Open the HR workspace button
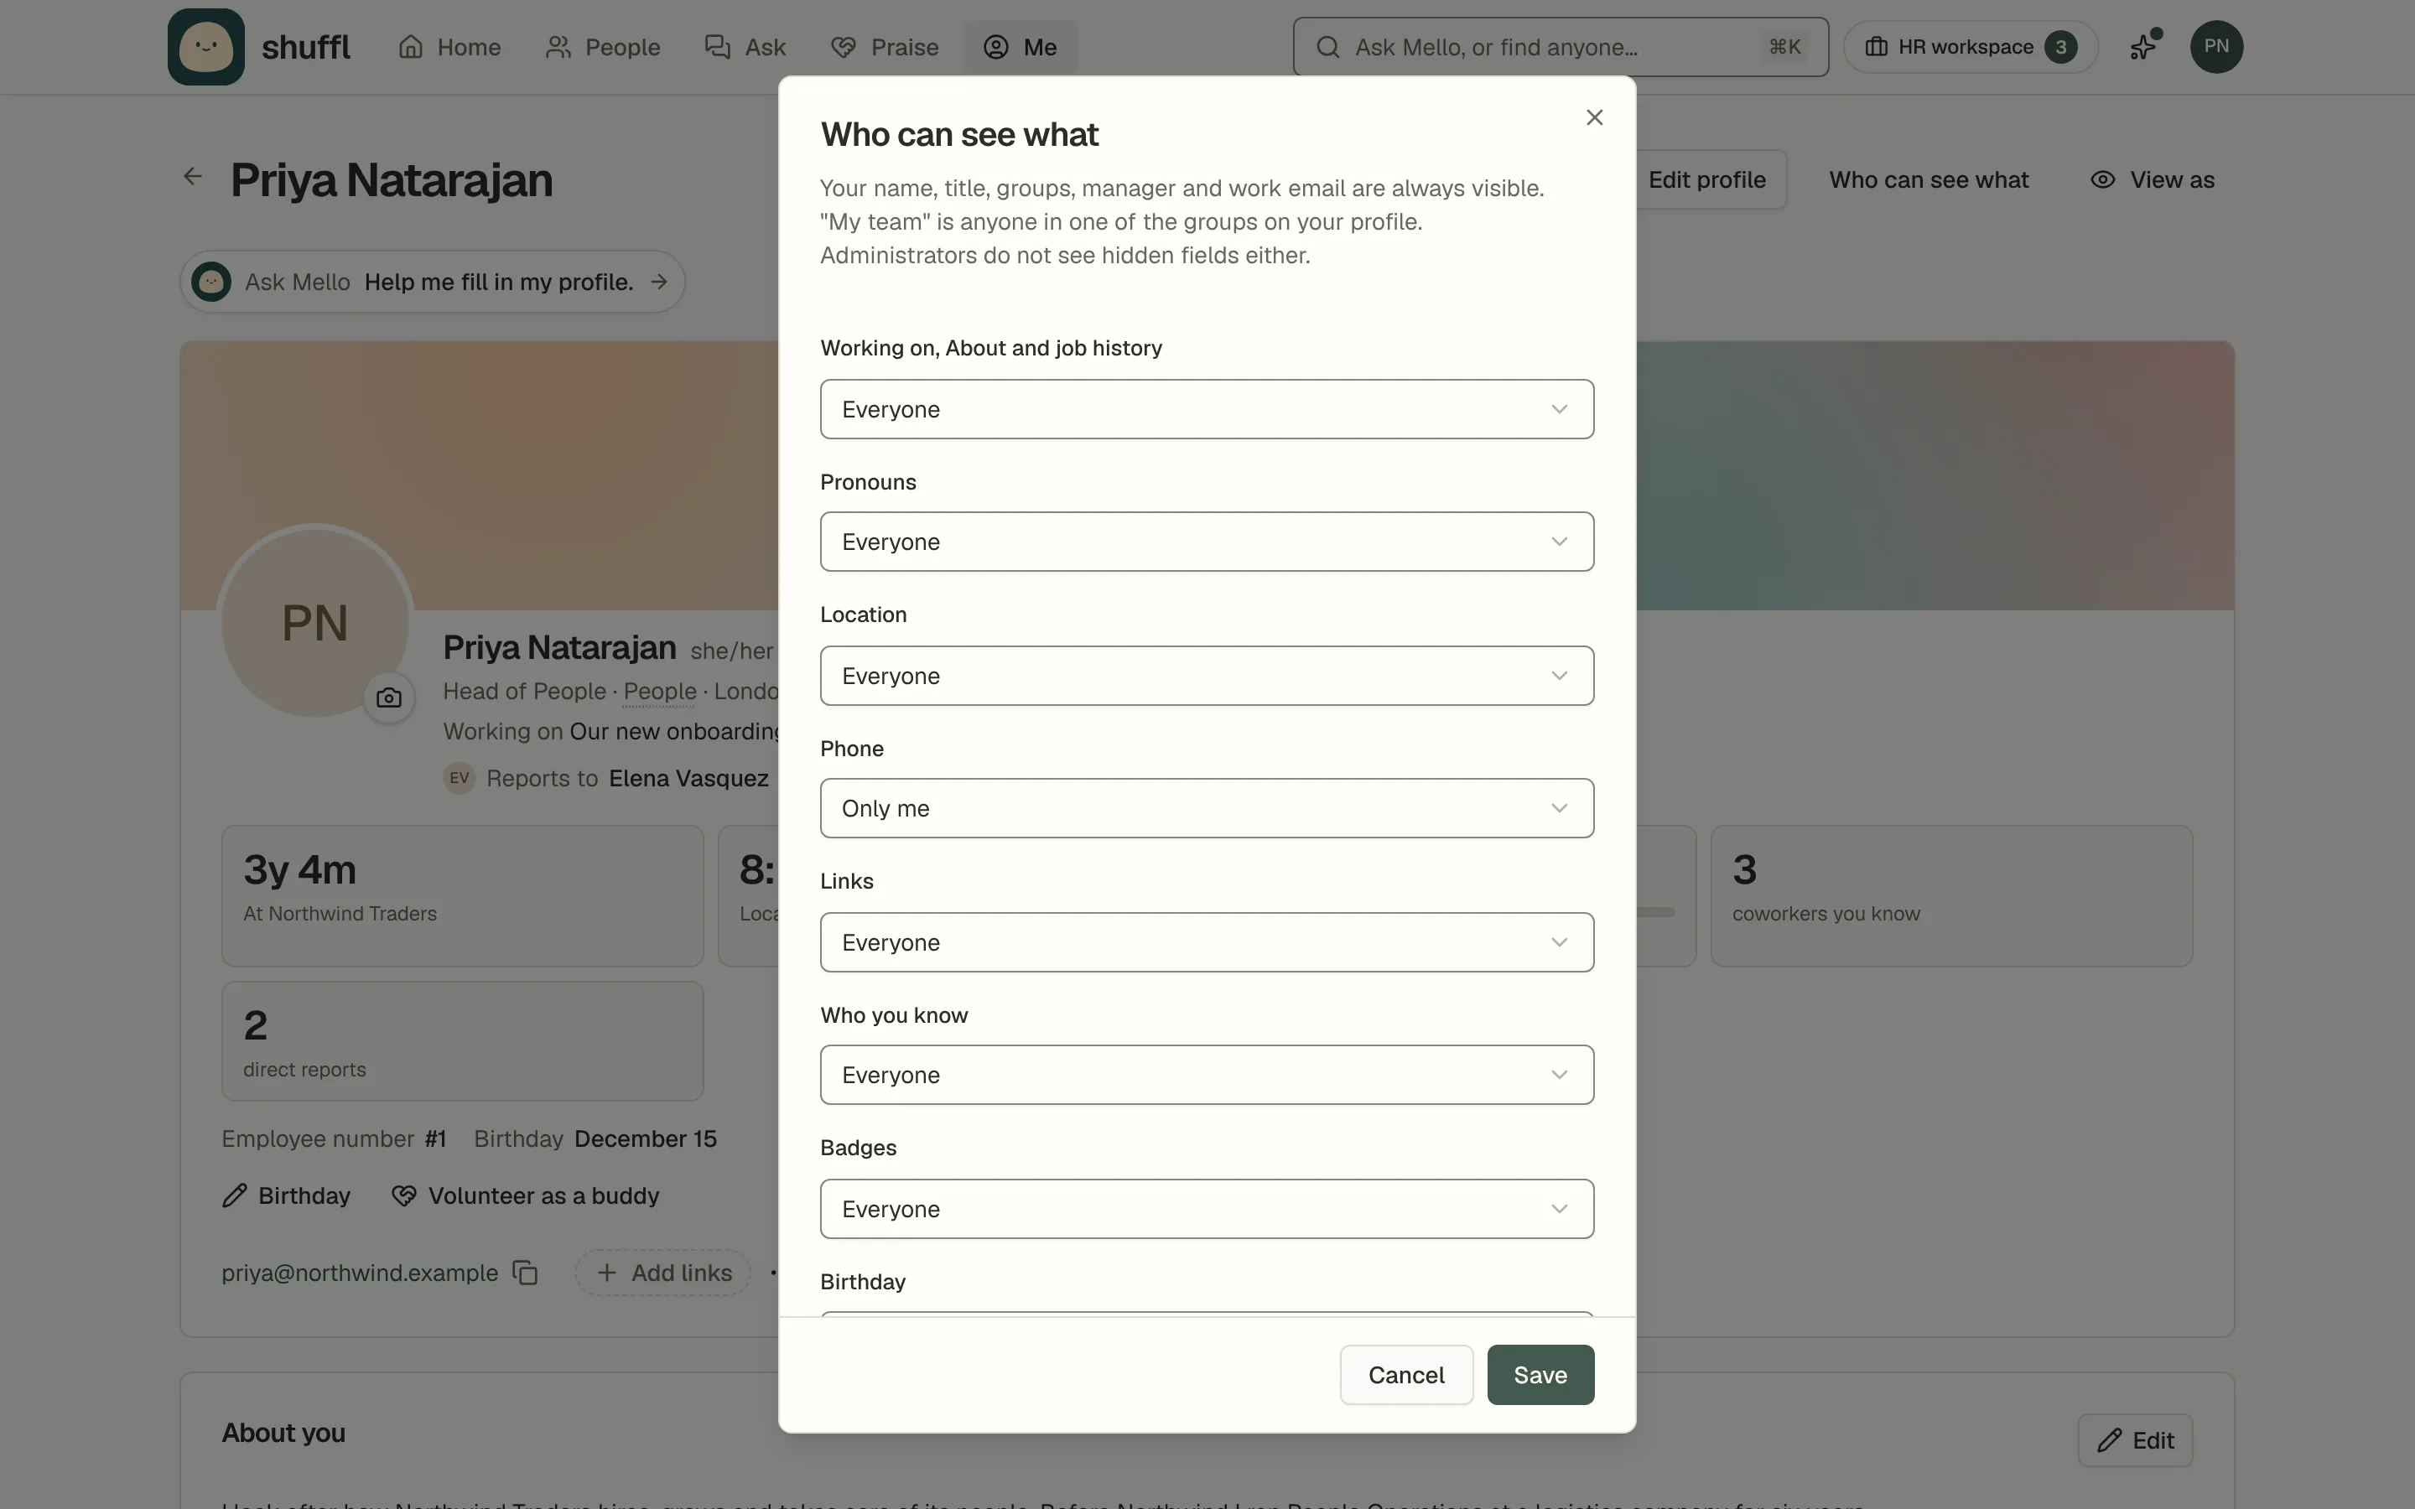 point(1970,47)
